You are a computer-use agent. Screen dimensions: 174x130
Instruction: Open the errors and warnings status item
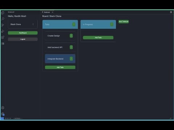[8, 118]
